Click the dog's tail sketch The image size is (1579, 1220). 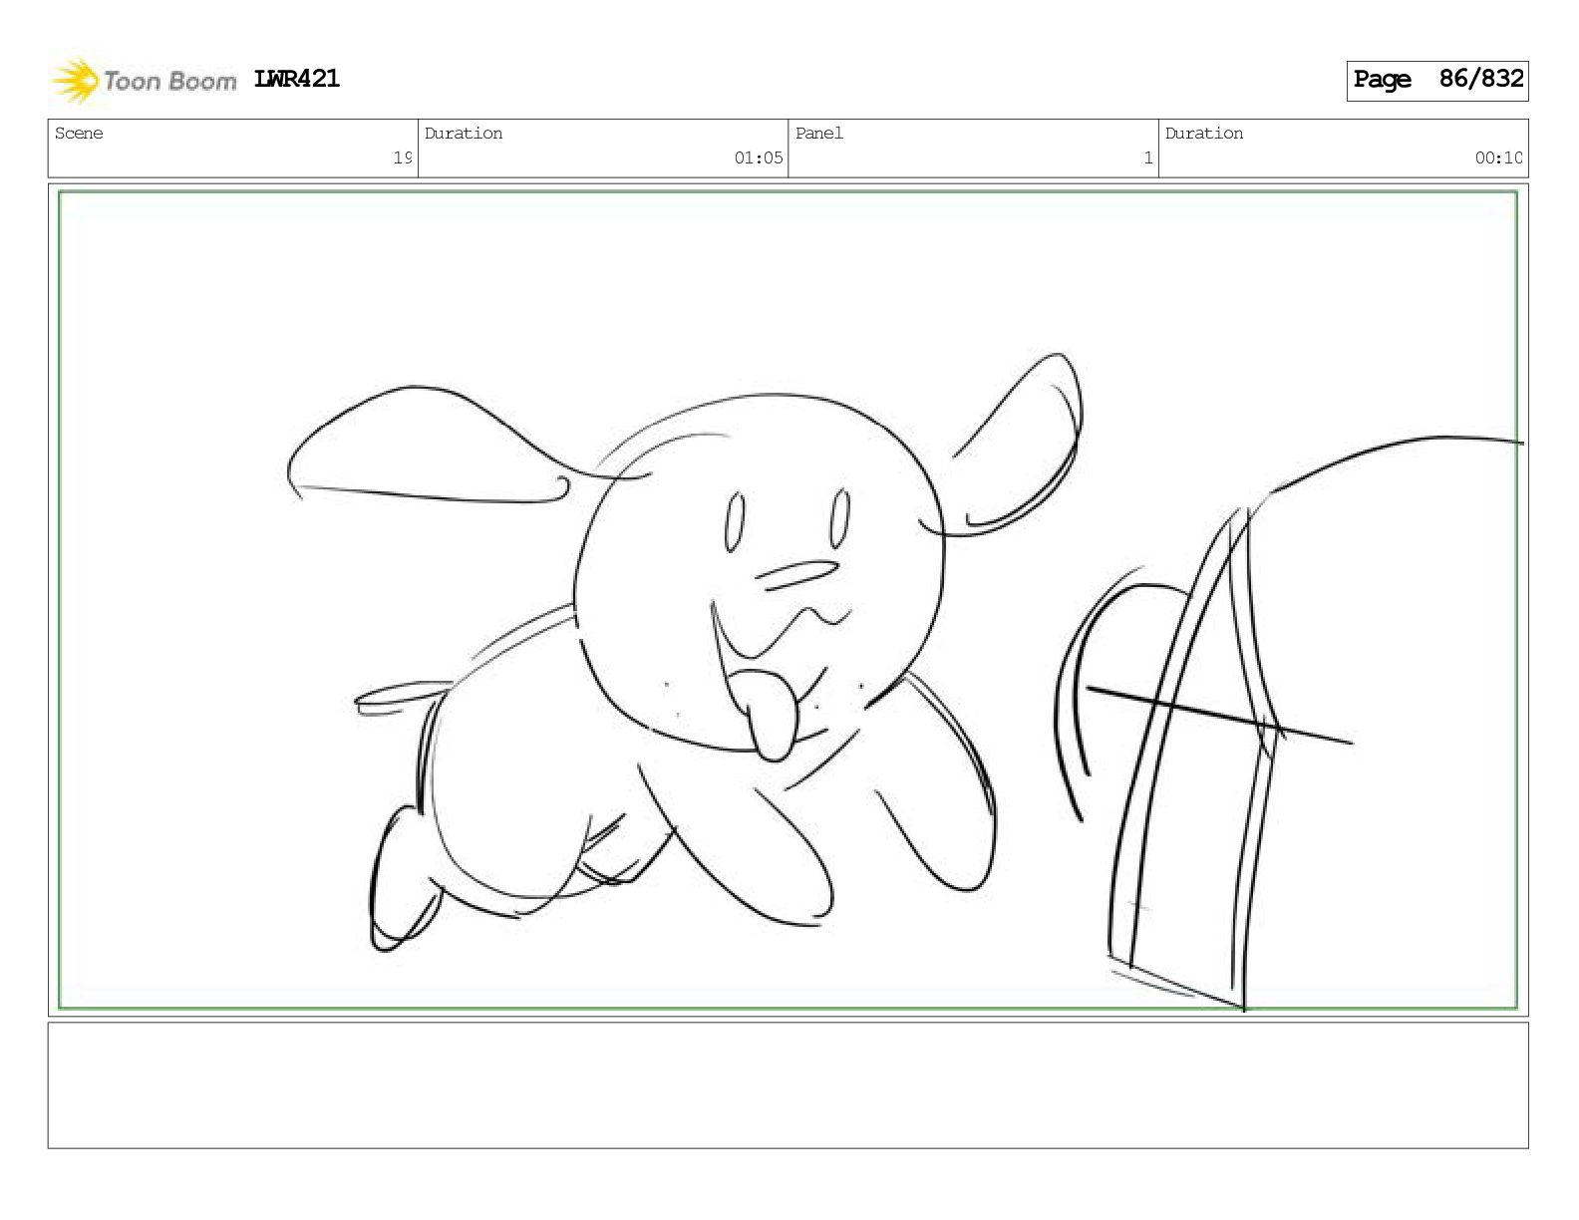click(399, 699)
